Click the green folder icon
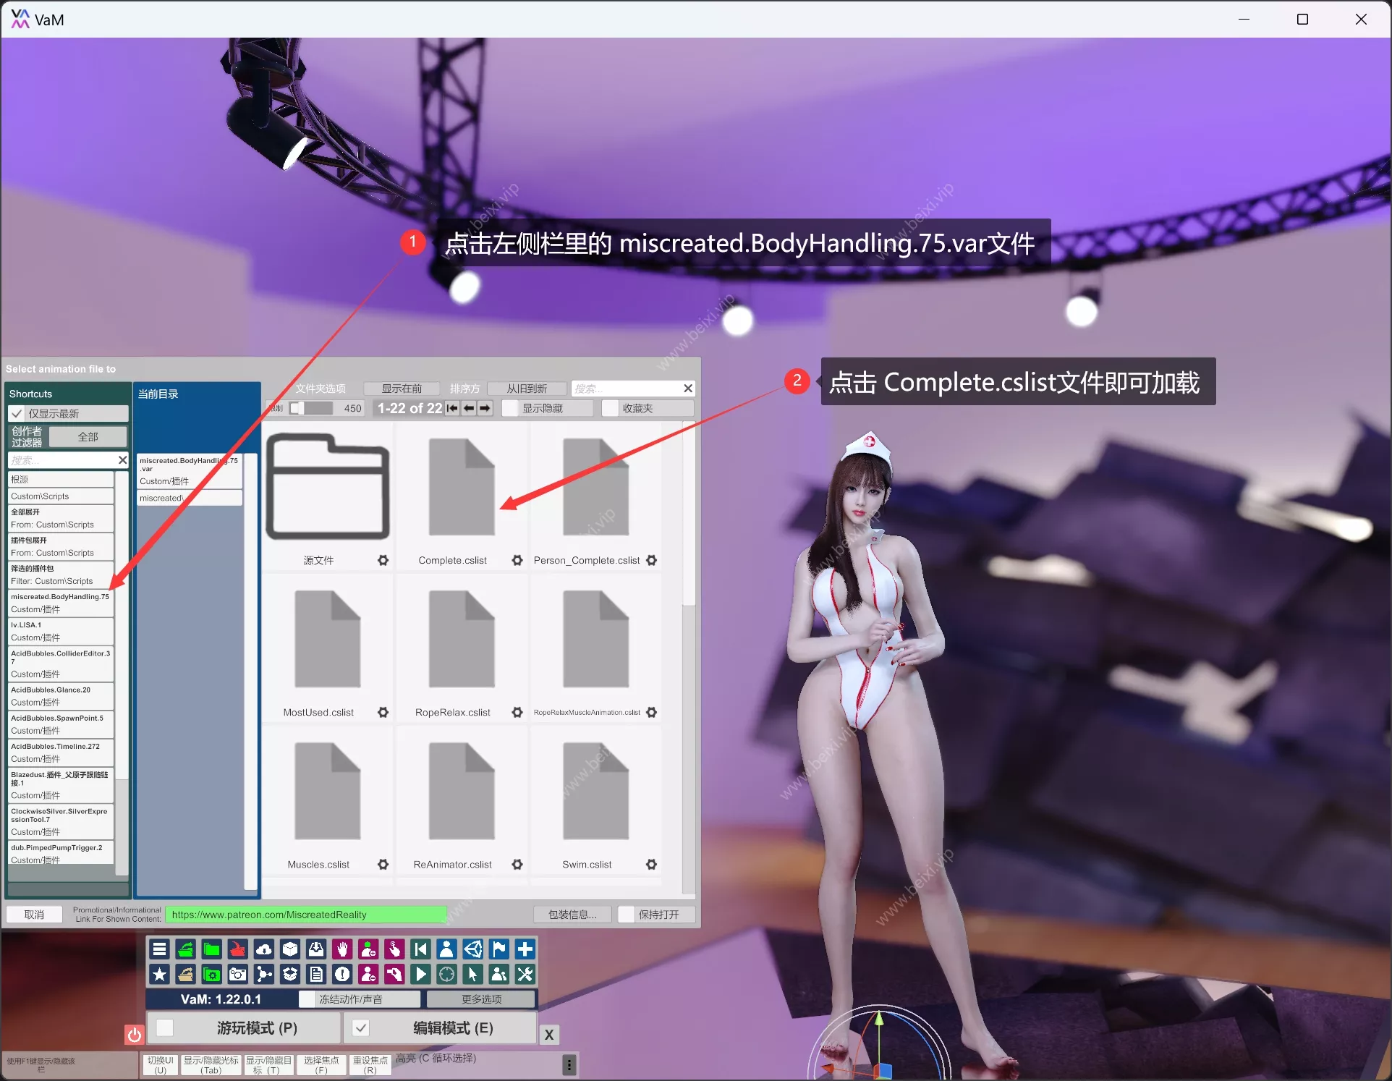Image resolution: width=1392 pixels, height=1081 pixels. click(x=212, y=949)
